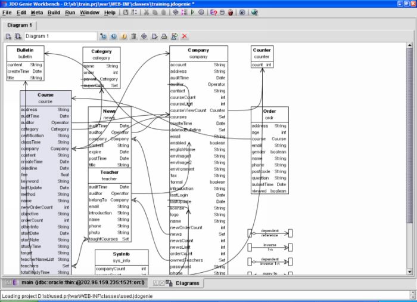Click the trash can delete icon

click(134, 36)
